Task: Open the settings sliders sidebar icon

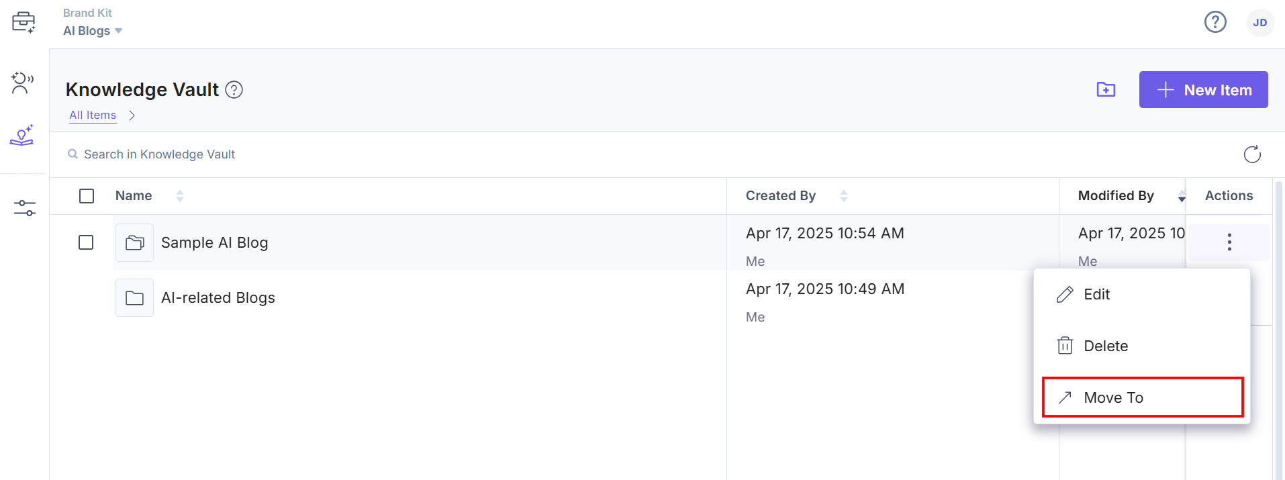Action: [x=24, y=208]
